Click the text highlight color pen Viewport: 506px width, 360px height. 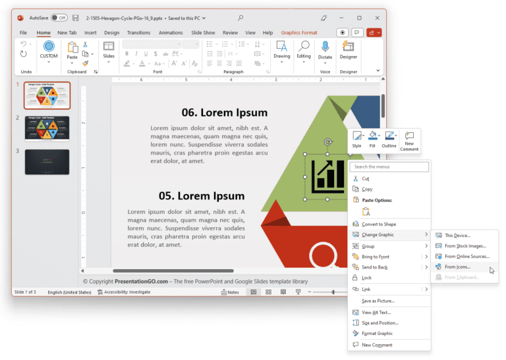tap(127, 63)
